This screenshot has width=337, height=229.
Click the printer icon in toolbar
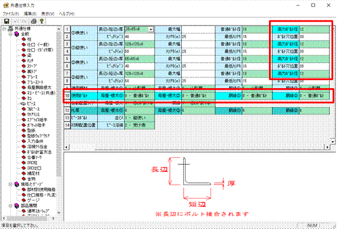(x=34, y=21)
